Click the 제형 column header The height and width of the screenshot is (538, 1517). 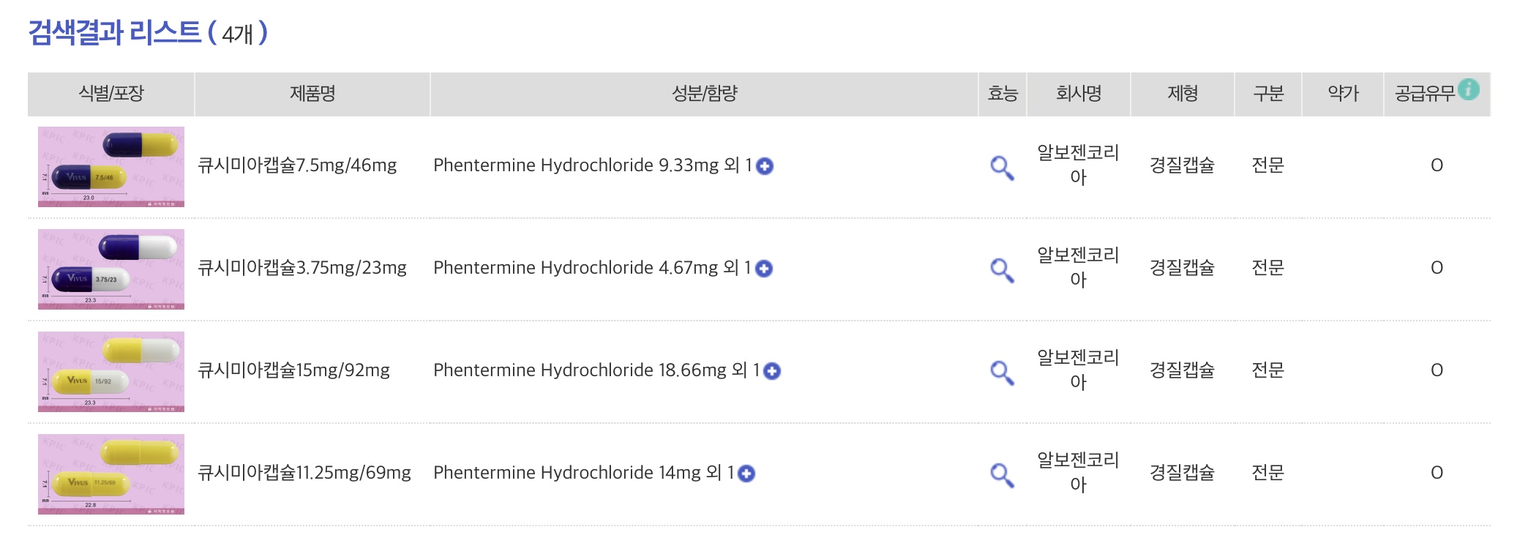tap(1183, 94)
